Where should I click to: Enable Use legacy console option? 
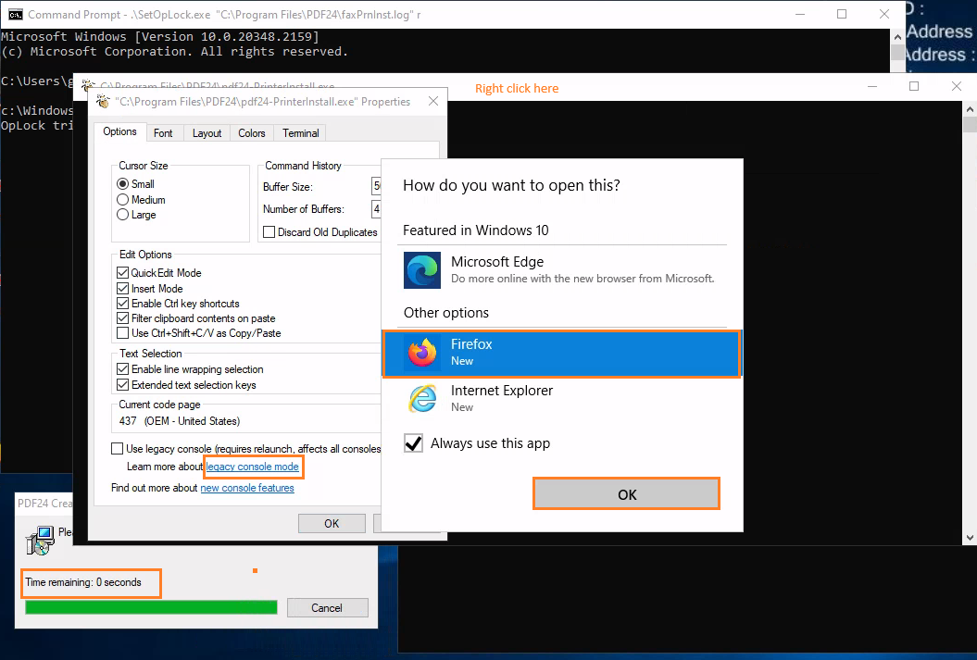click(117, 448)
